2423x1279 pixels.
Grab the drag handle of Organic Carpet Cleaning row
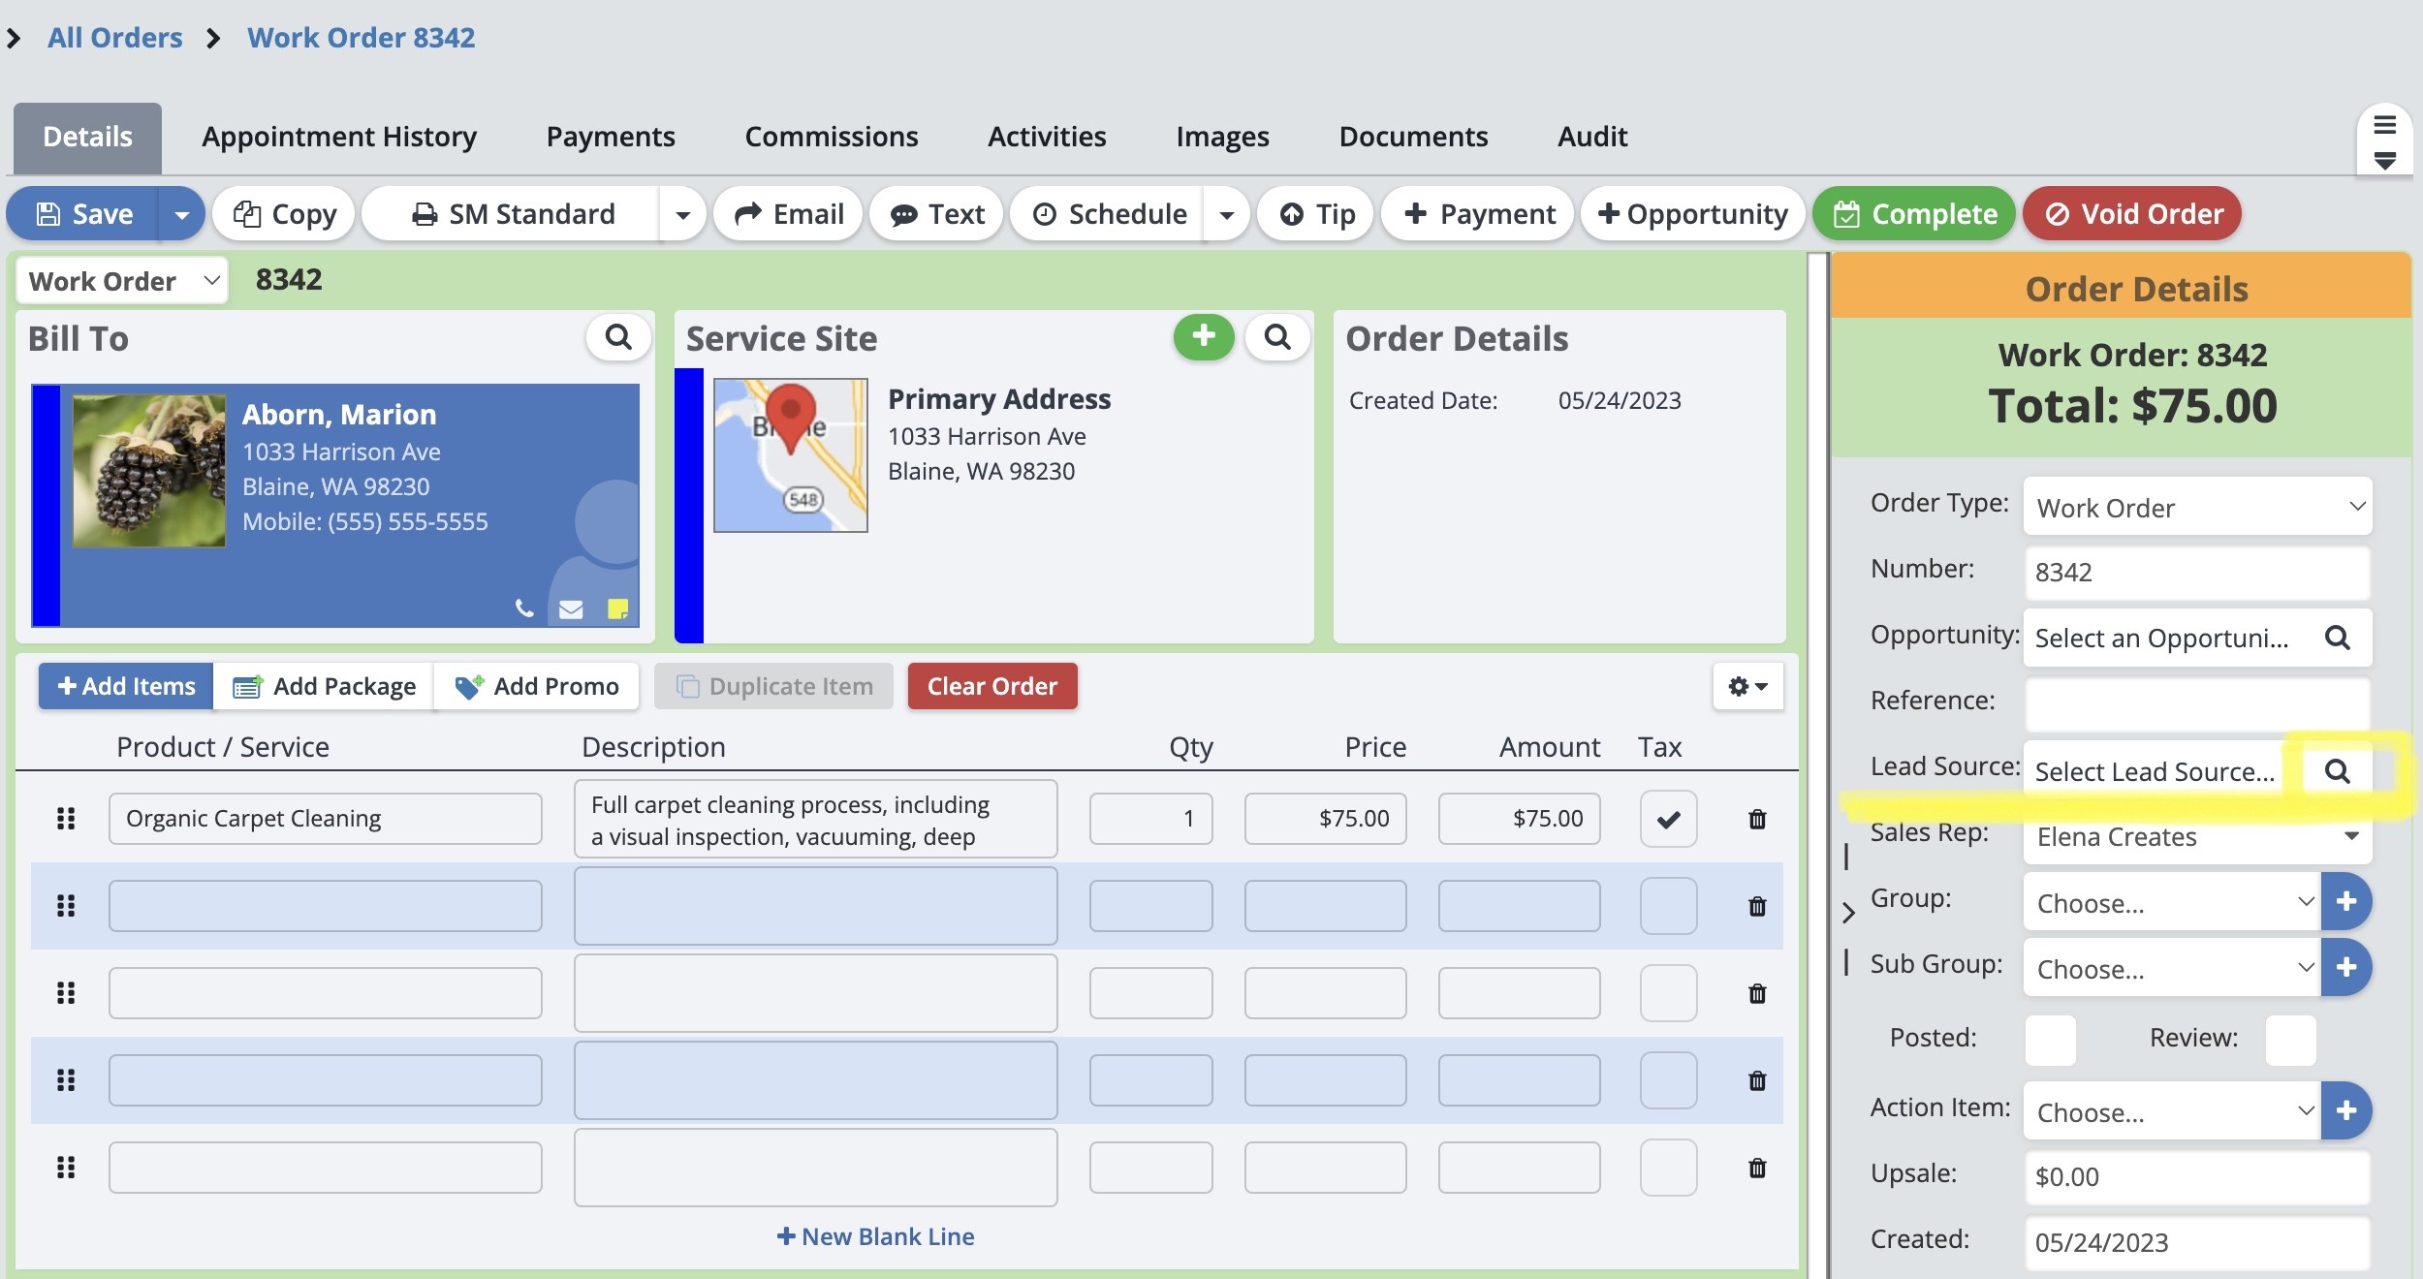pos(66,819)
